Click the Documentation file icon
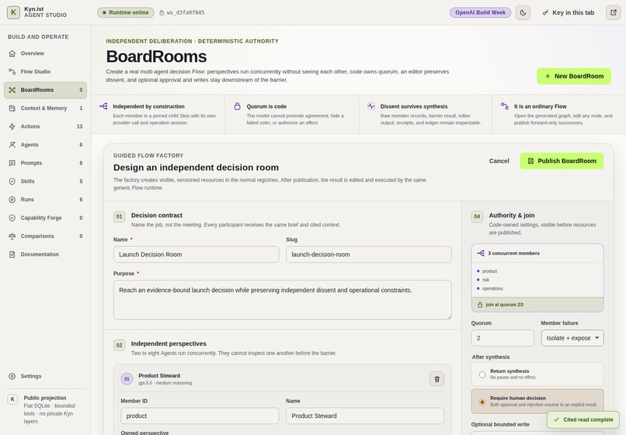This screenshot has height=435, width=626. point(12,255)
